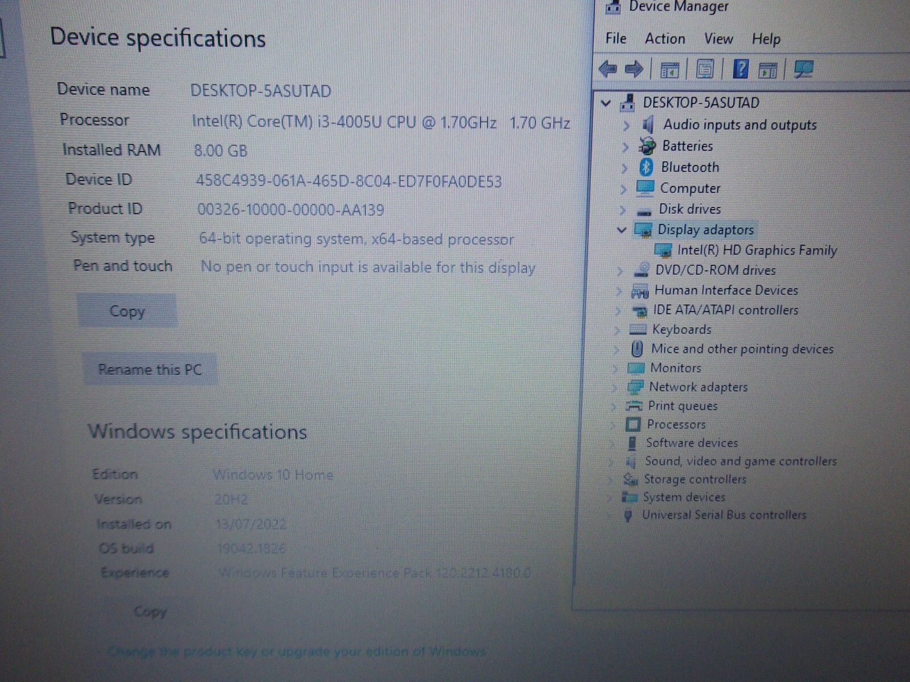Click the Print queues printer icon
This screenshot has width=910, height=682.
pos(634,406)
